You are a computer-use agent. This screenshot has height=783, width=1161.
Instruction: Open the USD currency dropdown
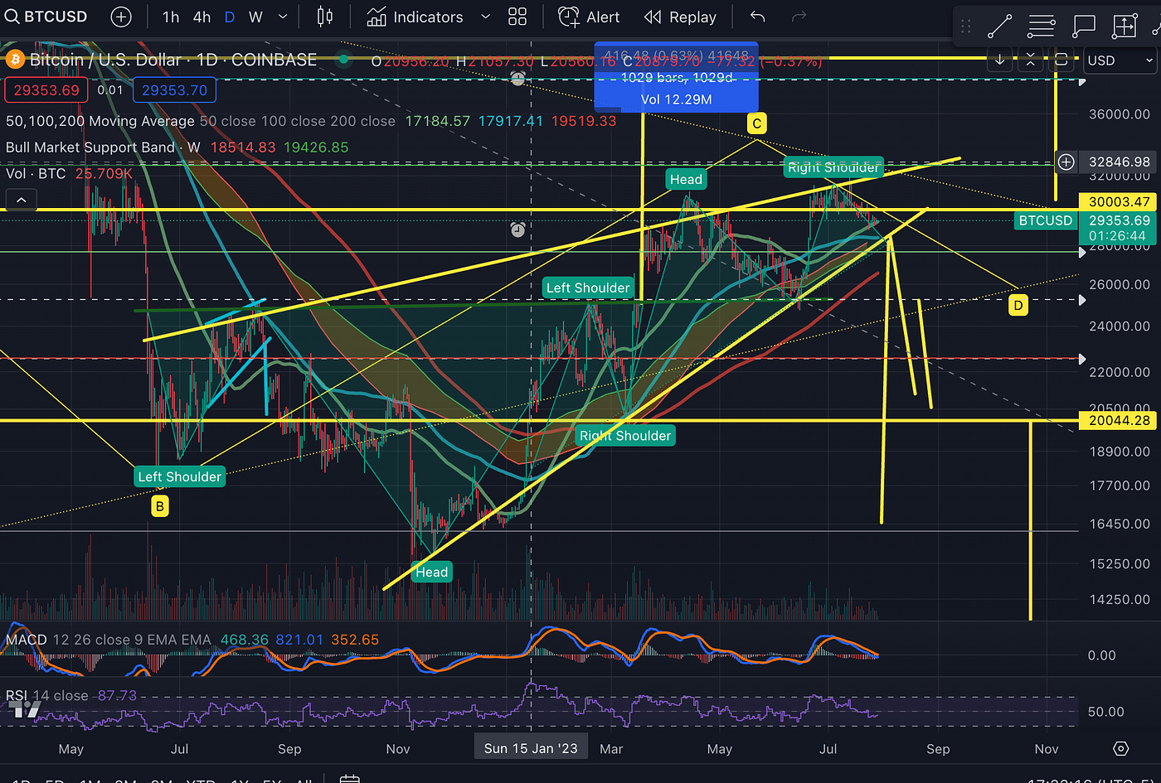pos(1120,60)
